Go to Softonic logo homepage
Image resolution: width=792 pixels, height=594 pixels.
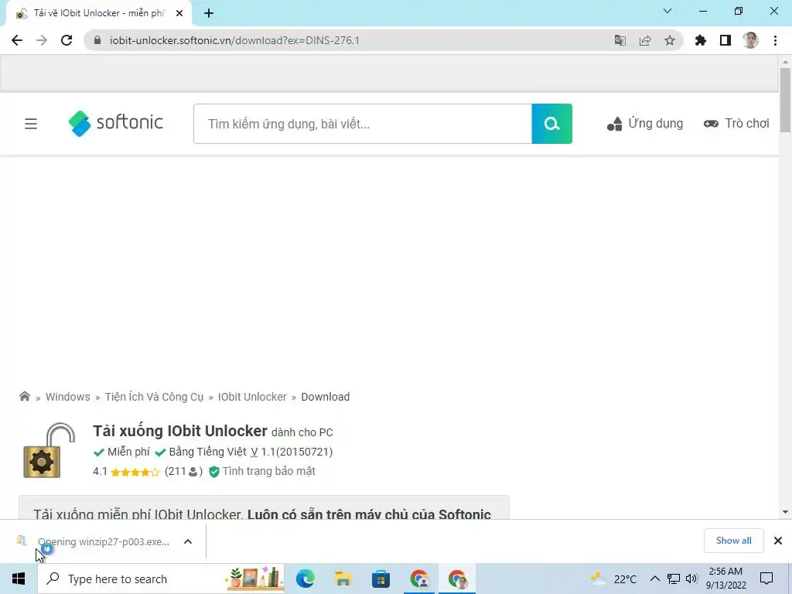pos(116,123)
